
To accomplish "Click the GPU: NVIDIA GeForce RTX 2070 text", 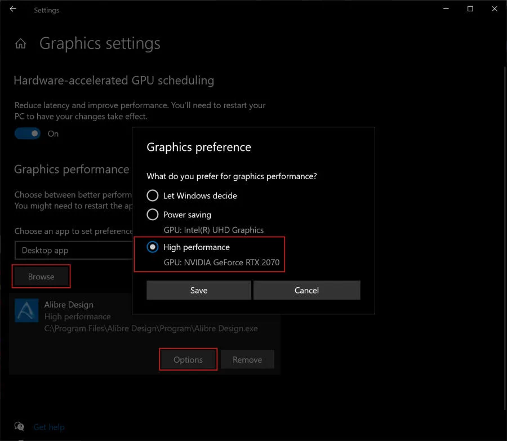I will click(221, 262).
